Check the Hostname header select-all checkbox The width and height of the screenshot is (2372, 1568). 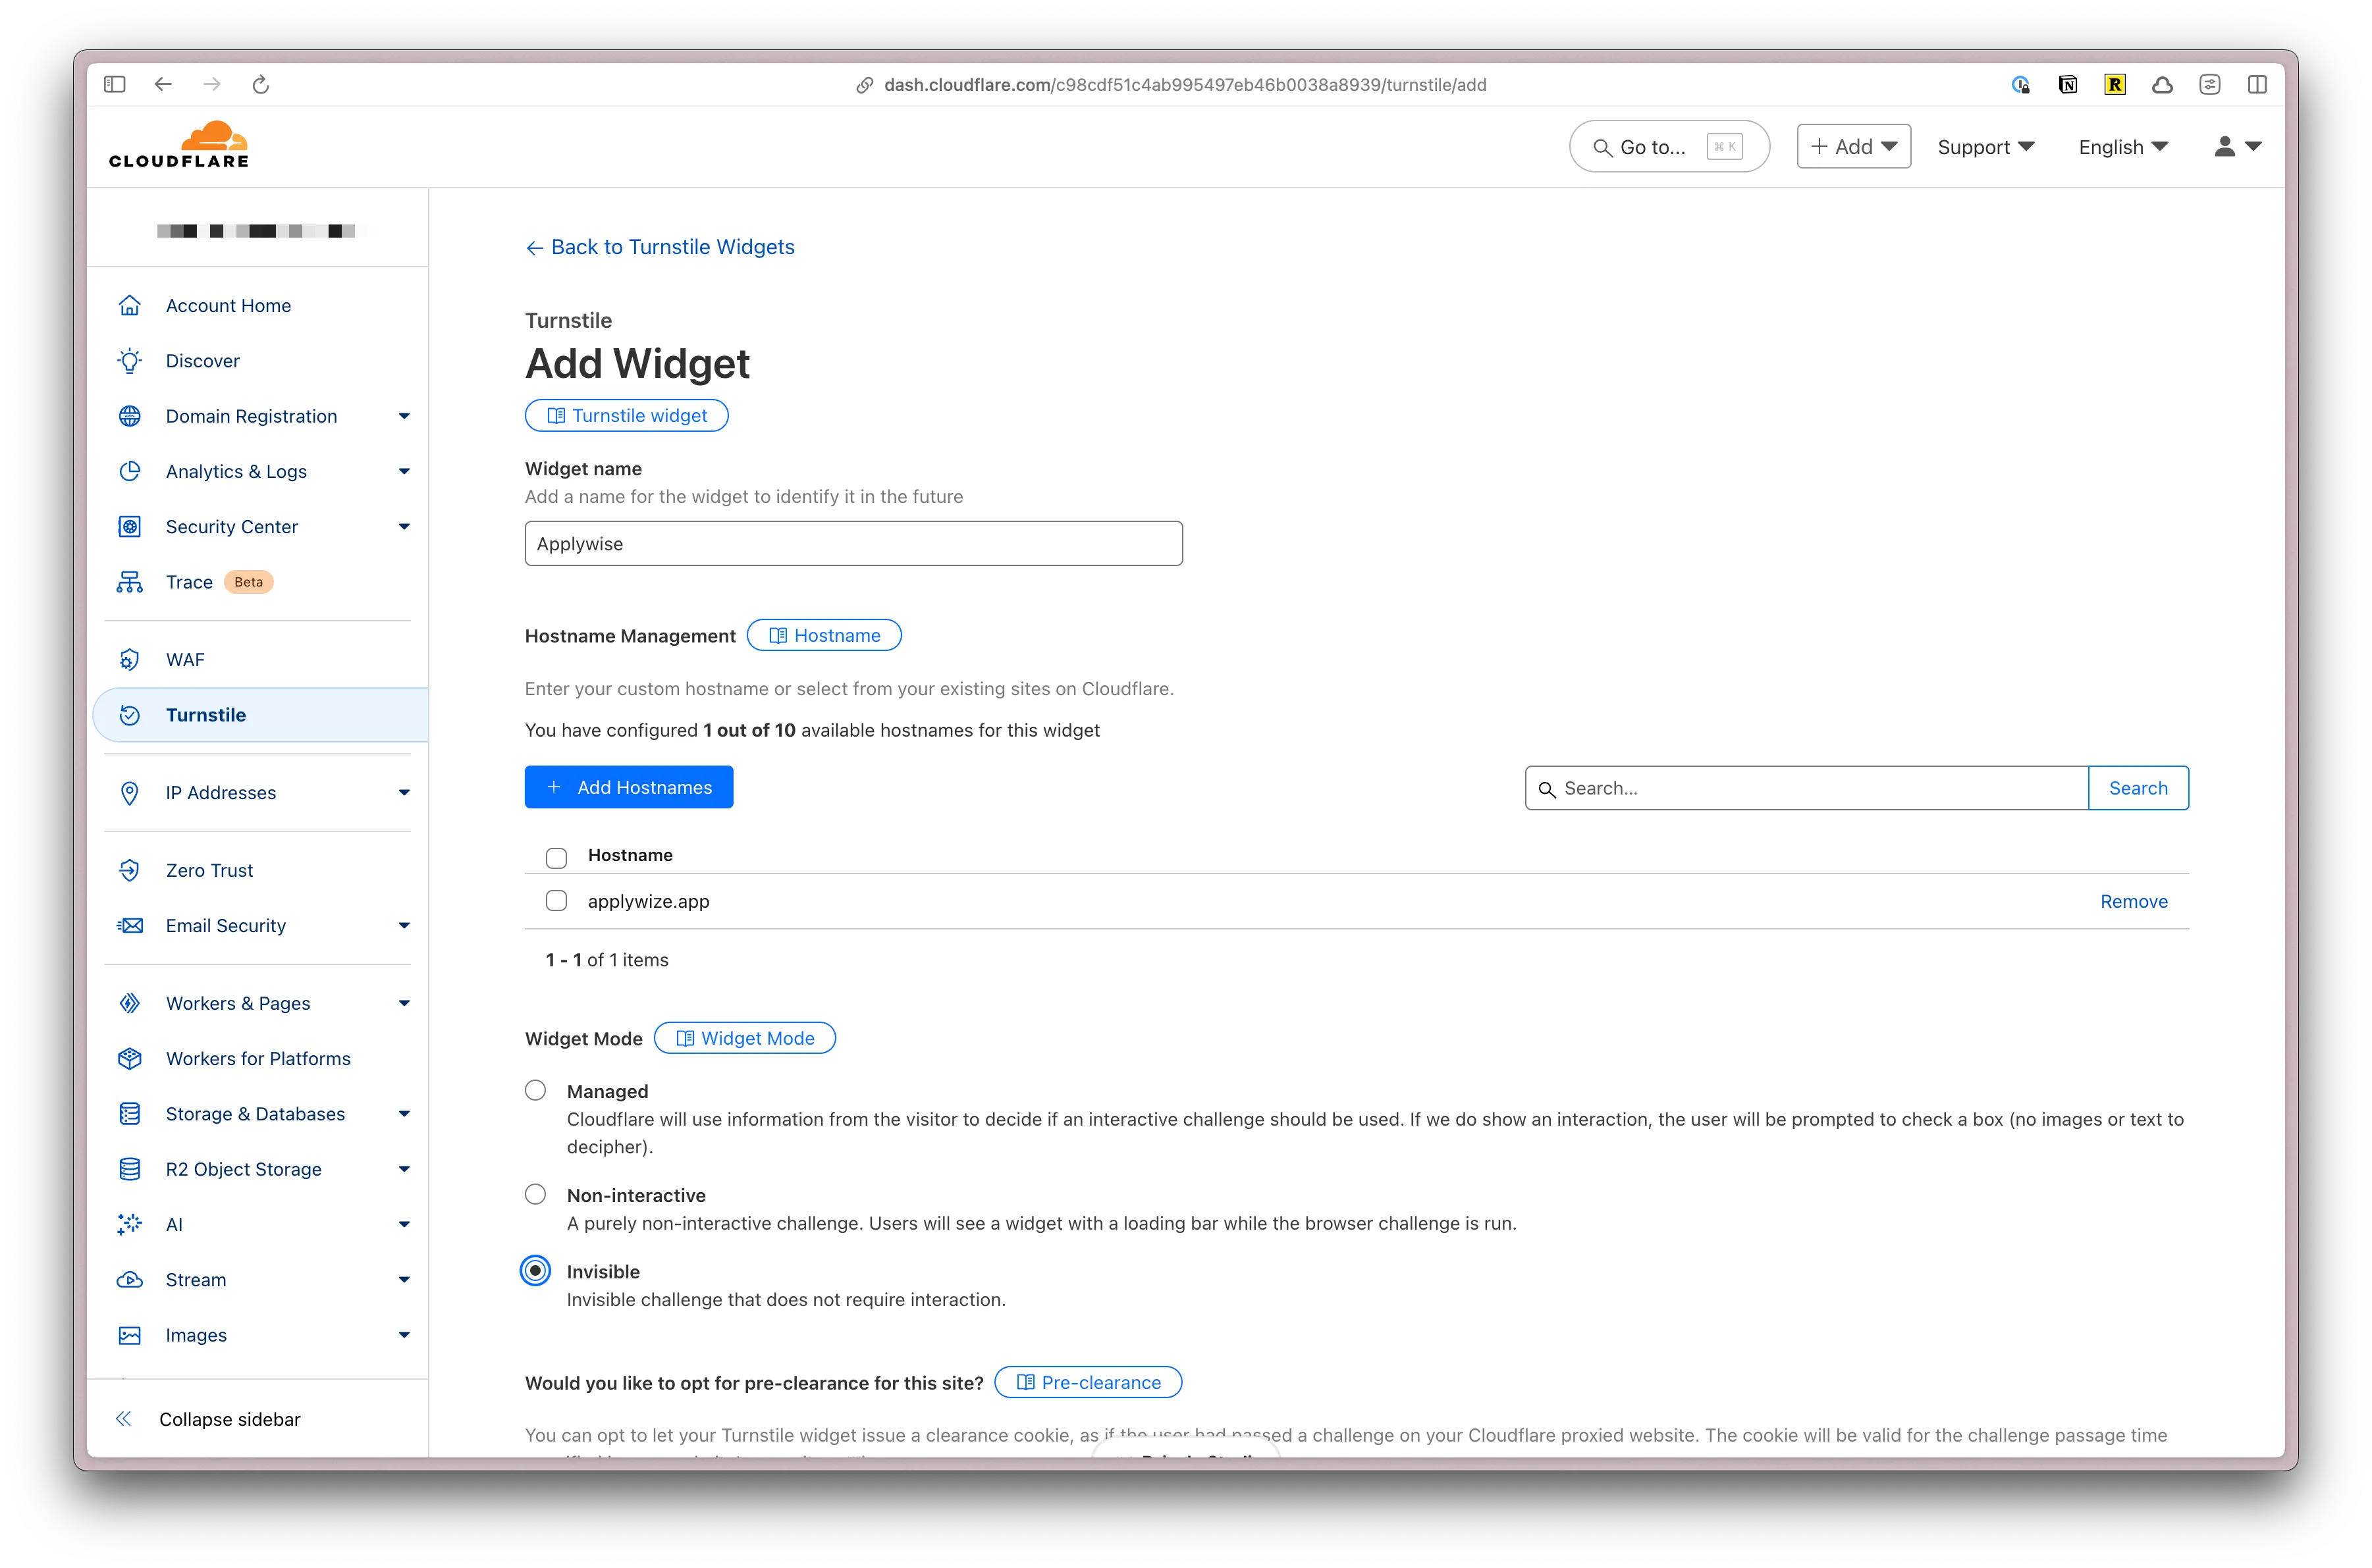click(556, 857)
